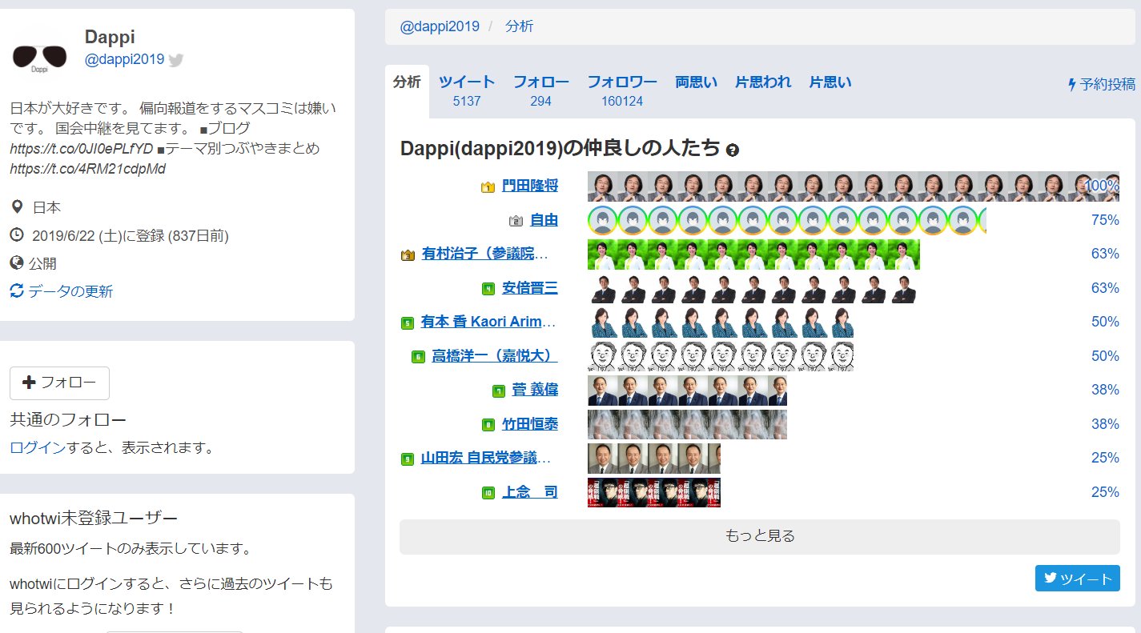Expand the list with もっと見る
Image resolution: width=1141 pixels, height=633 pixels.
click(x=759, y=536)
